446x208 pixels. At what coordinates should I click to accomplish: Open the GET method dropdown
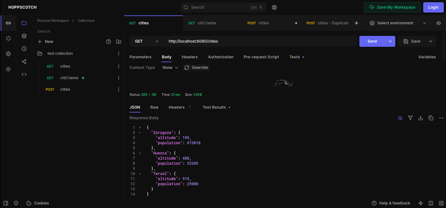pos(147,41)
